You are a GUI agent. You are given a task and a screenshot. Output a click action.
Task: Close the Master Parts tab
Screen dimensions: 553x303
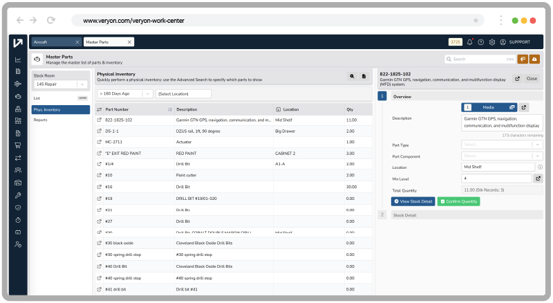(129, 42)
